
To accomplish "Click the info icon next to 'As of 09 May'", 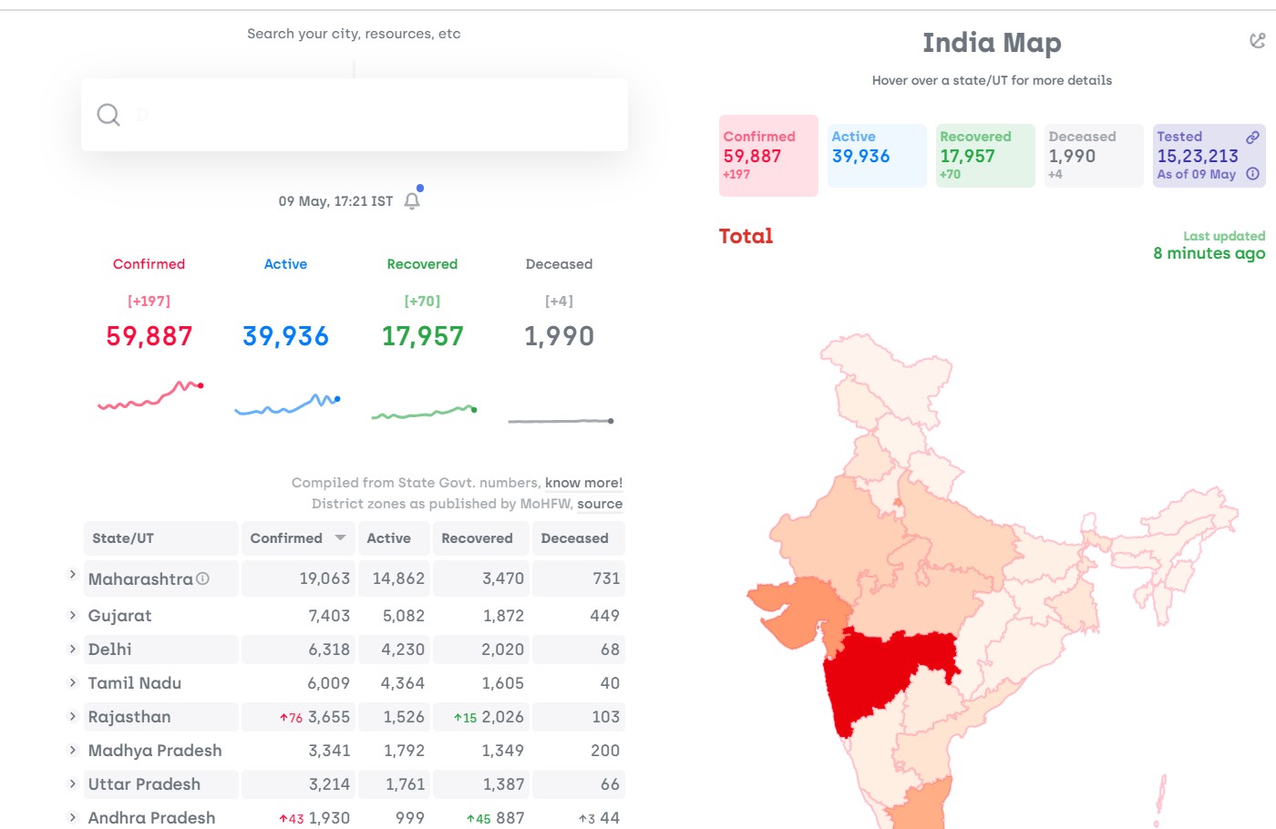I will pos(1253,174).
